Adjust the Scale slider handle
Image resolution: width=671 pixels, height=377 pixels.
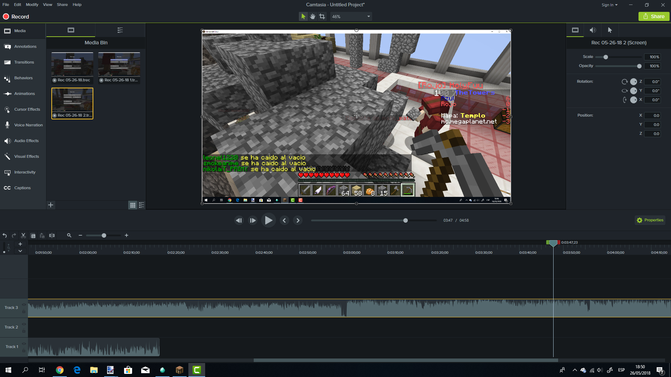point(606,57)
